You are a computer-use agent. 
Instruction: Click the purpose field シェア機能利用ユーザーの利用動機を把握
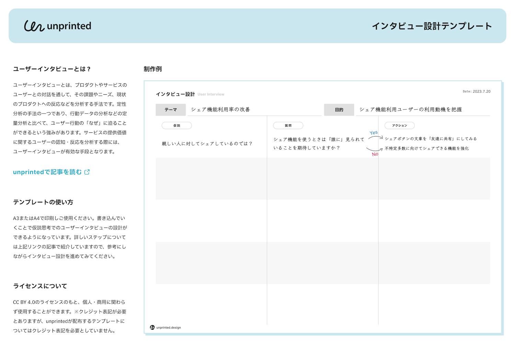[x=410, y=109]
